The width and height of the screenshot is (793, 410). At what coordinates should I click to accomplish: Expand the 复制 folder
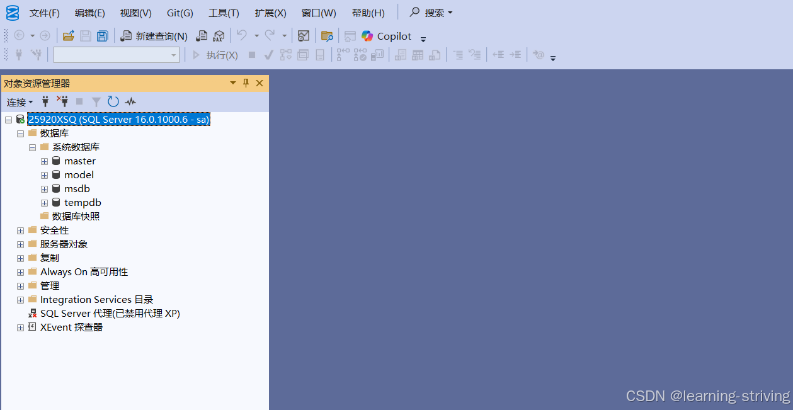tap(21, 258)
